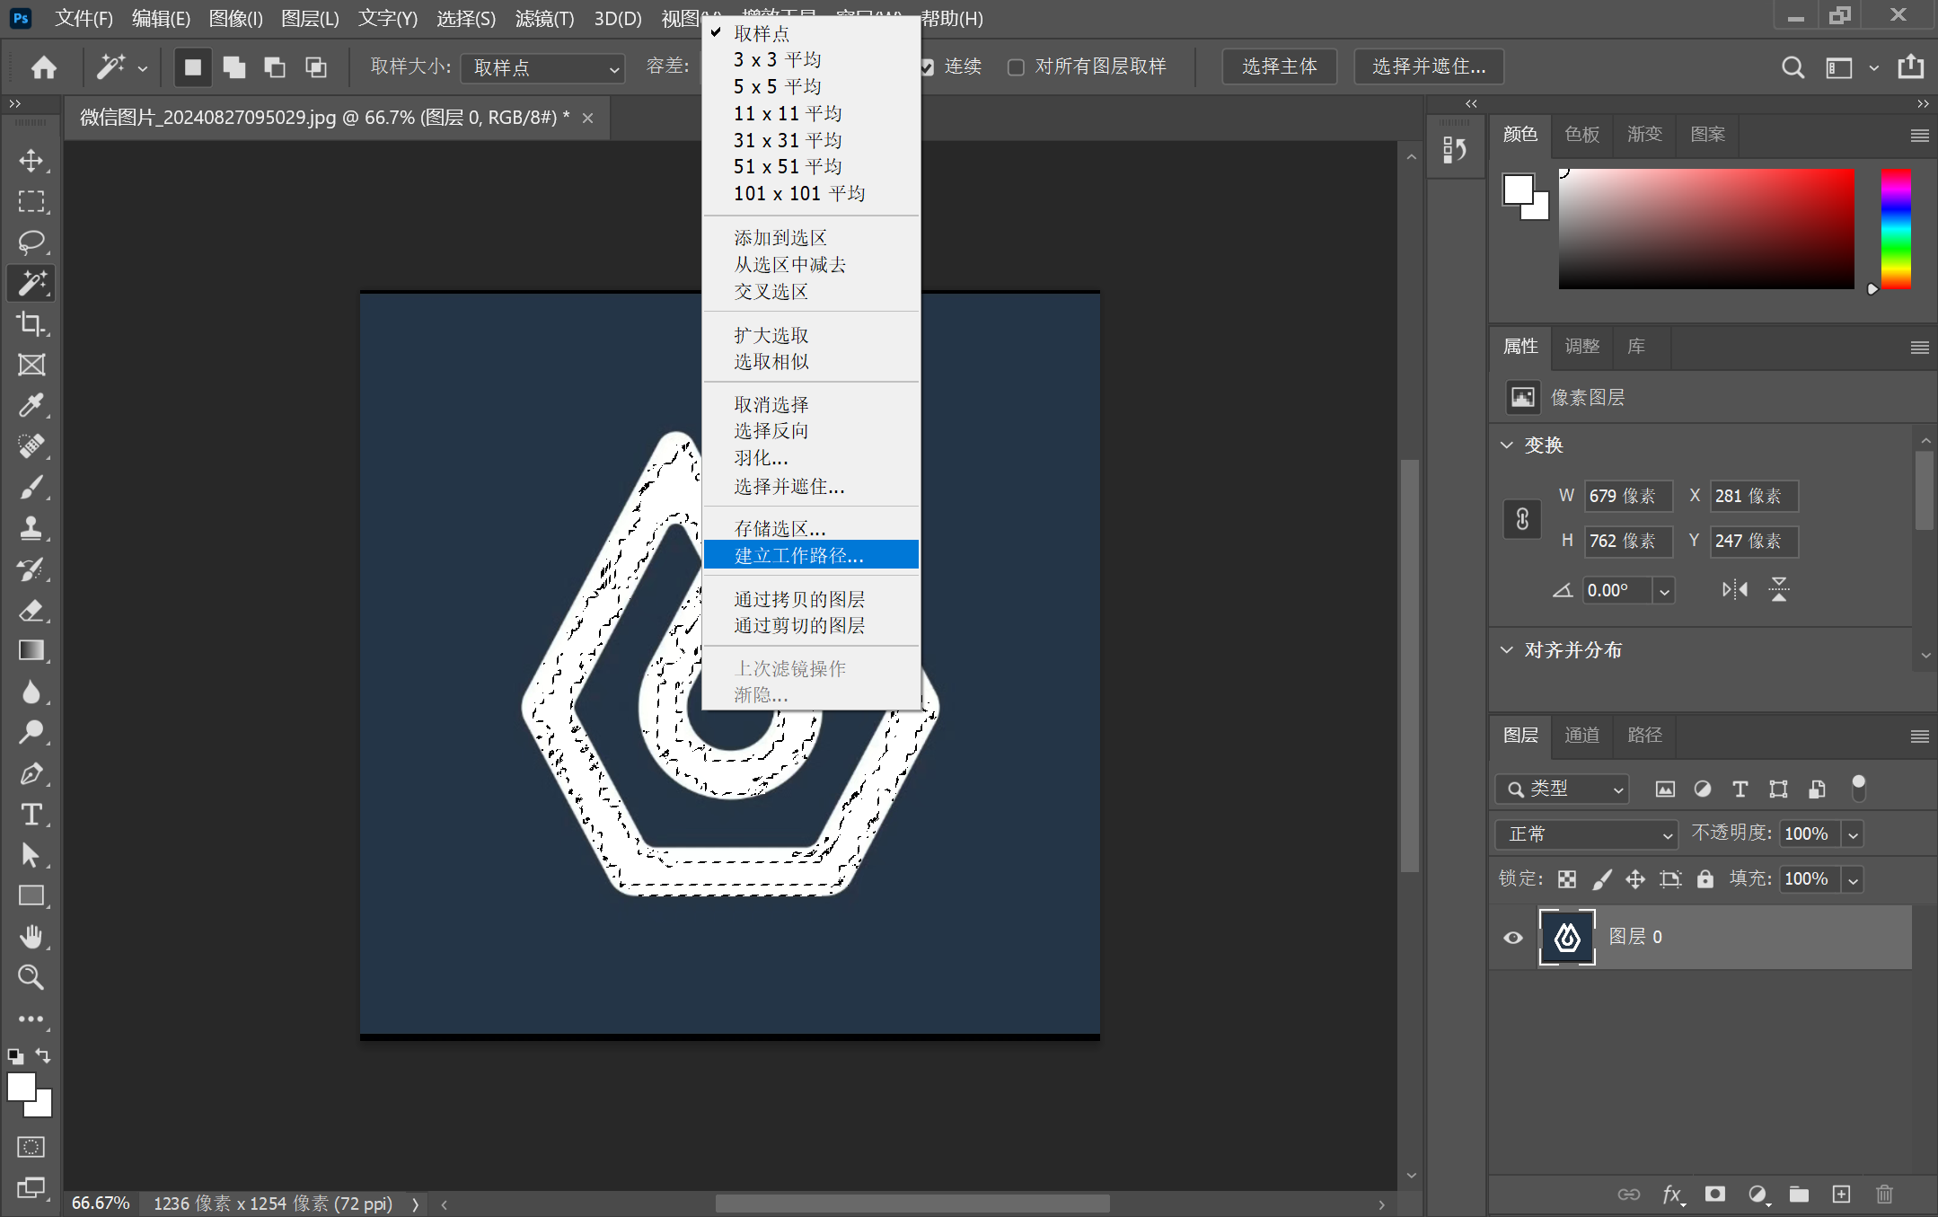The height and width of the screenshot is (1217, 1938).
Task: Select the Crop tool
Action: click(31, 324)
